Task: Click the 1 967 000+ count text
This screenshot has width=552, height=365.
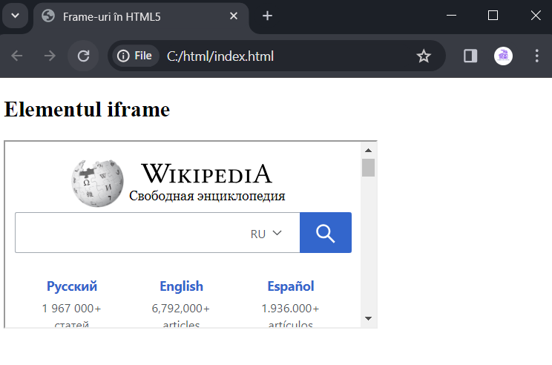Action: tap(71, 309)
